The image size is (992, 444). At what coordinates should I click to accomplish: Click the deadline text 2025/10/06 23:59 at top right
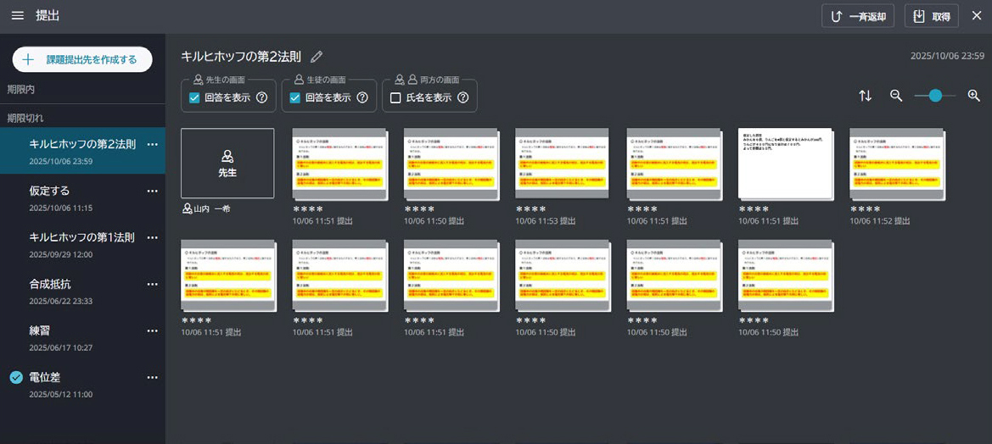947,56
